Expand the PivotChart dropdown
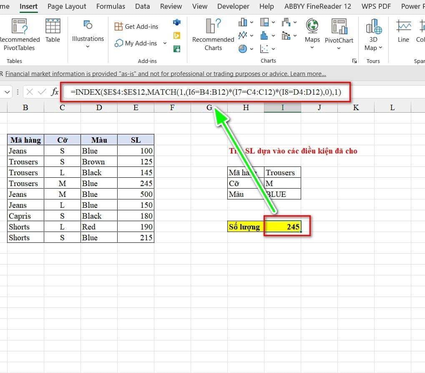This screenshot has height=373, width=425. pyautogui.click(x=339, y=48)
